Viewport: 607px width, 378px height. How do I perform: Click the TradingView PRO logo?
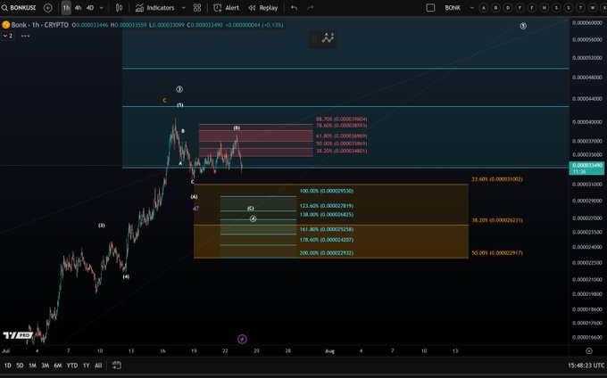[18, 335]
